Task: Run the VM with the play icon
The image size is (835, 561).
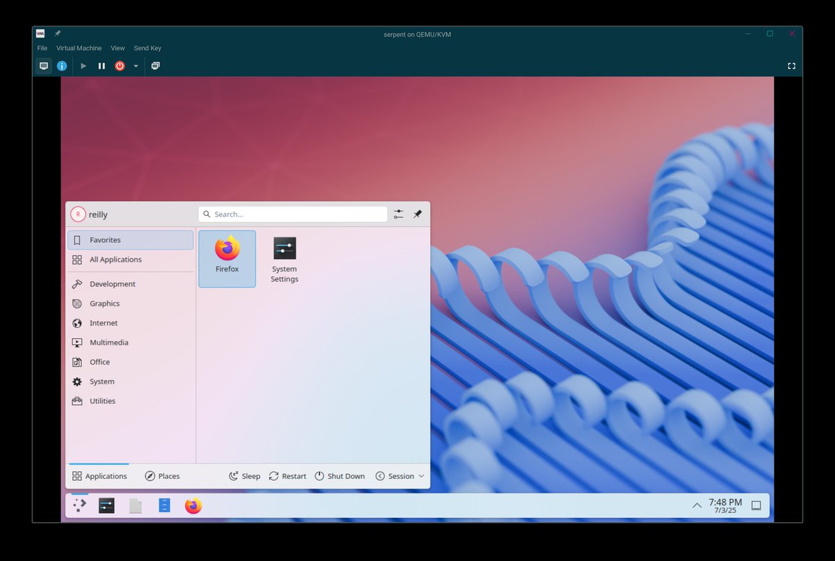Action: pos(83,65)
